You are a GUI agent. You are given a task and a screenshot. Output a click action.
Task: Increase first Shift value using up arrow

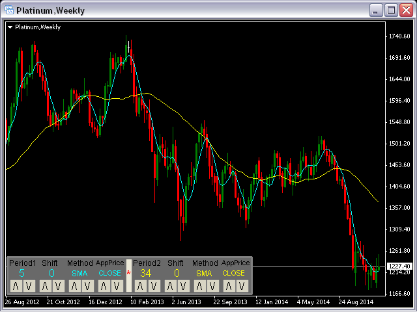tap(44, 286)
